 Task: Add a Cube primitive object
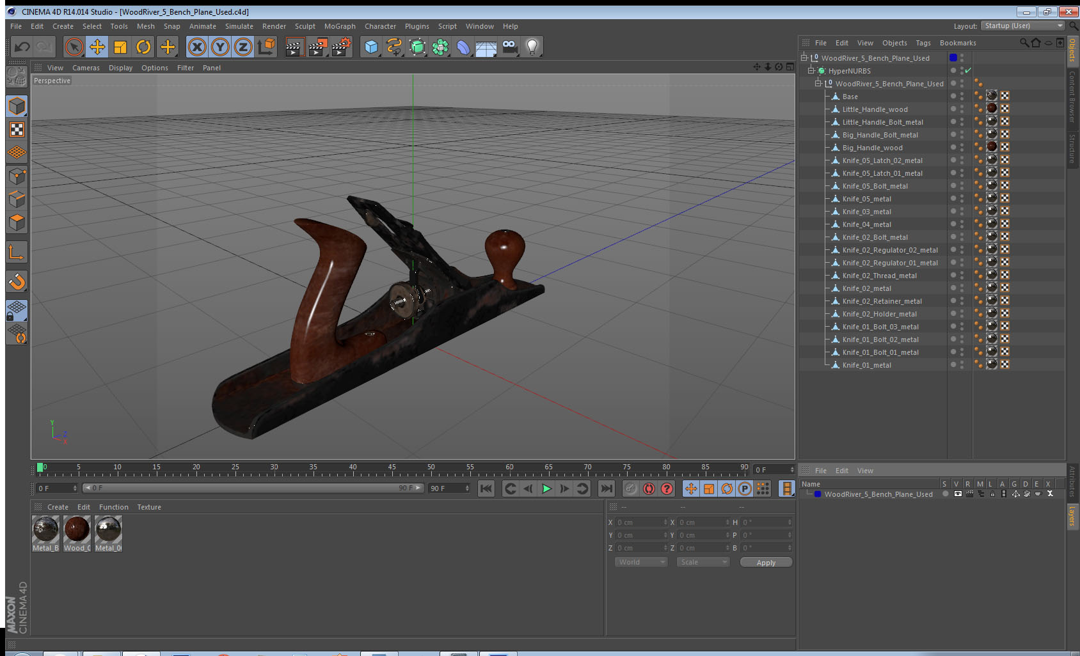click(x=371, y=47)
